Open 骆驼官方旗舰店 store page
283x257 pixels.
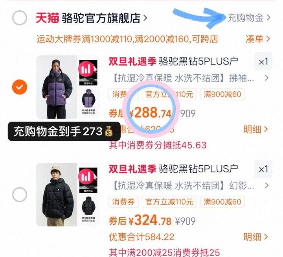[x=105, y=18]
